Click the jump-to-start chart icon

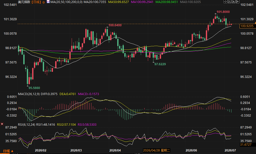tap(229, 2)
